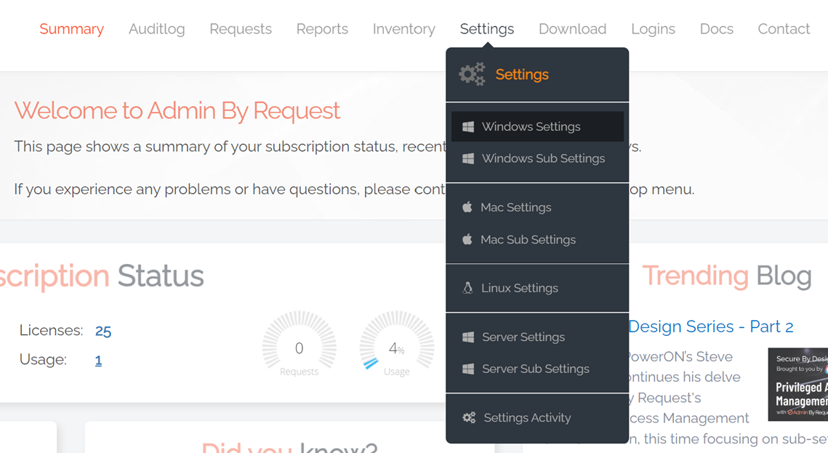The width and height of the screenshot is (828, 453).
Task: Open the Reports menu in navigation bar
Action: [x=322, y=29]
